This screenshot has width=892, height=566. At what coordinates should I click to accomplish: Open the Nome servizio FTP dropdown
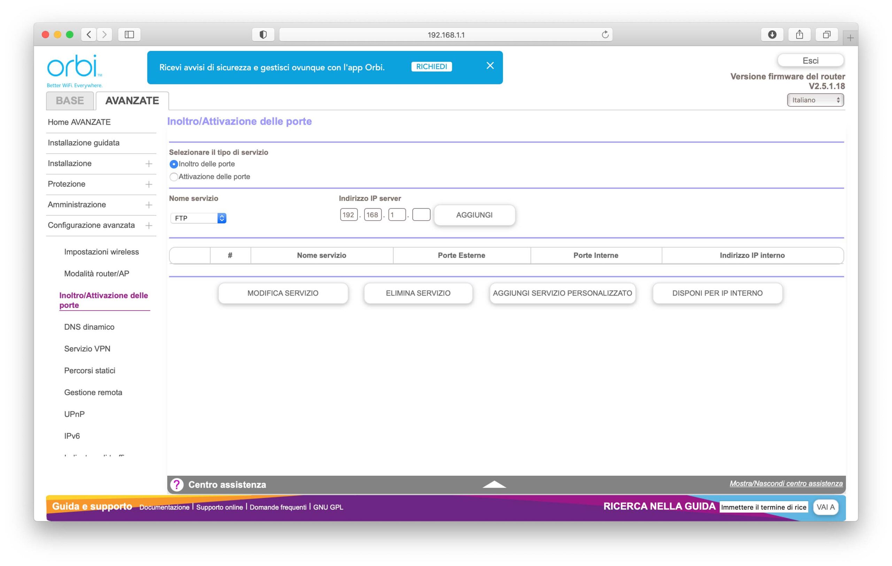tap(199, 218)
